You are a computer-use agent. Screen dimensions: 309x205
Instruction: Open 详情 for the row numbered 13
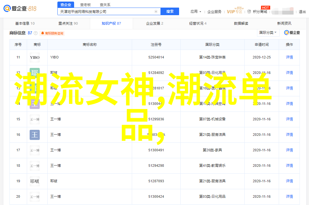(x=289, y=88)
